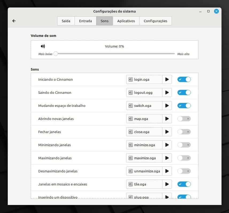Click the speaker icon above the volume slider
229x213 pixels.
point(43,46)
